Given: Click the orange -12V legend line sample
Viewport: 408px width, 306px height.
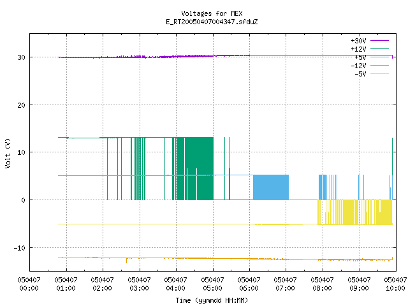Looking at the screenshot, I should (380, 65).
